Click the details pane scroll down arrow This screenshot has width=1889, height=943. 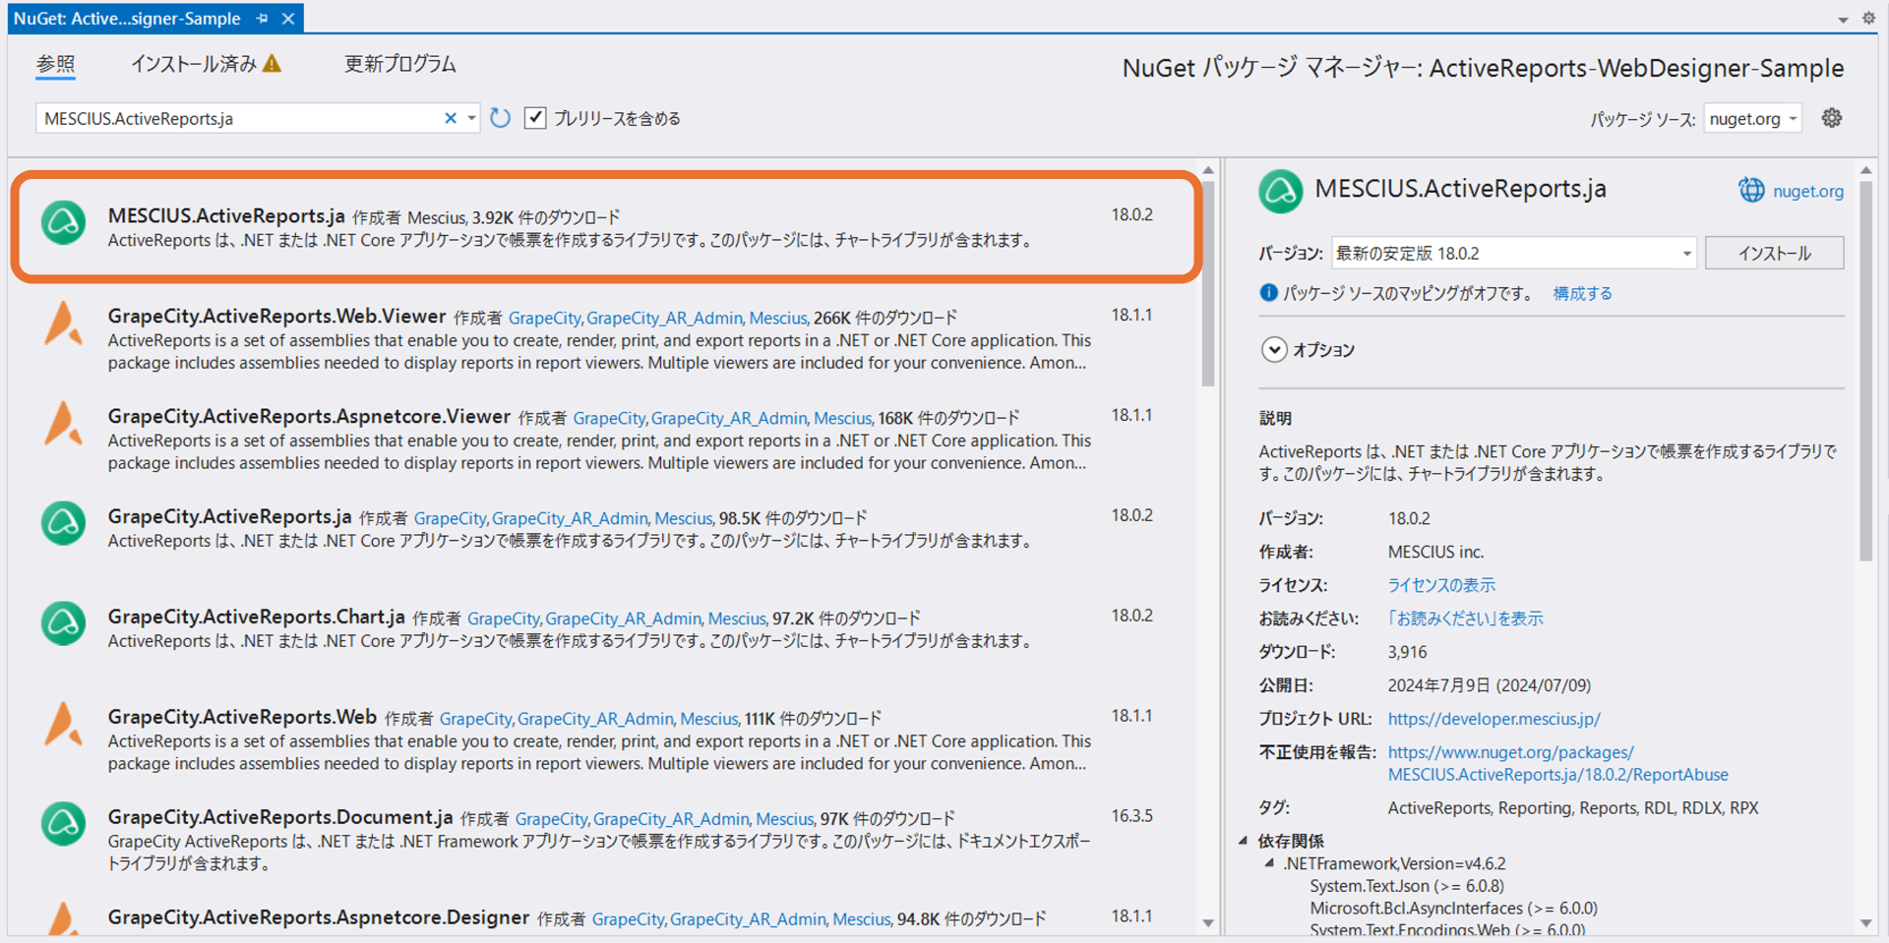tap(1865, 923)
